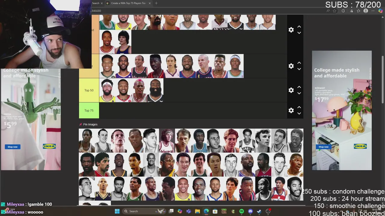This screenshot has width=385, height=216.
Task: Select Bucks player at start of second tier
Action: 107,66
